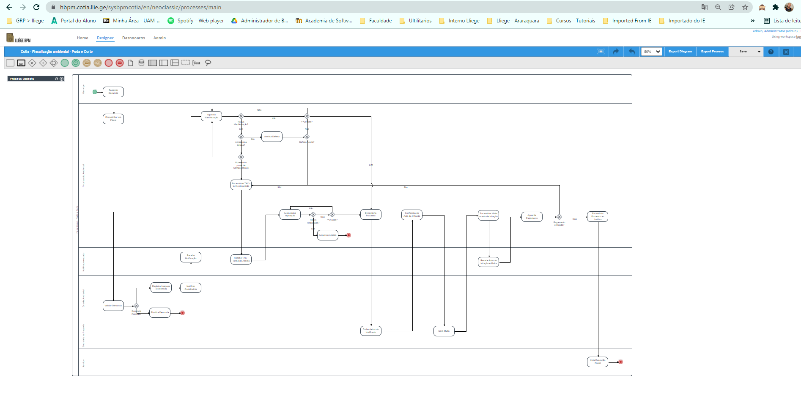Select the exclusive gateway (X diamond) tool
Image resolution: width=801 pixels, height=412 pixels.
(x=32, y=63)
